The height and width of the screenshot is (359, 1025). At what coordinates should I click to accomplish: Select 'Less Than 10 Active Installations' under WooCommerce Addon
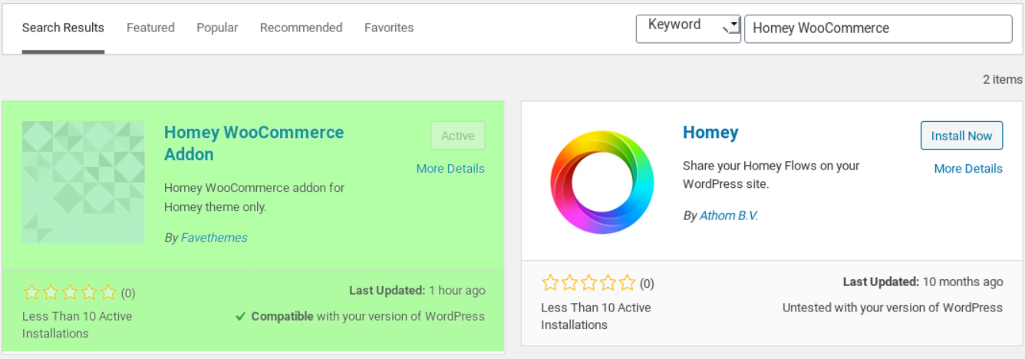coord(77,324)
